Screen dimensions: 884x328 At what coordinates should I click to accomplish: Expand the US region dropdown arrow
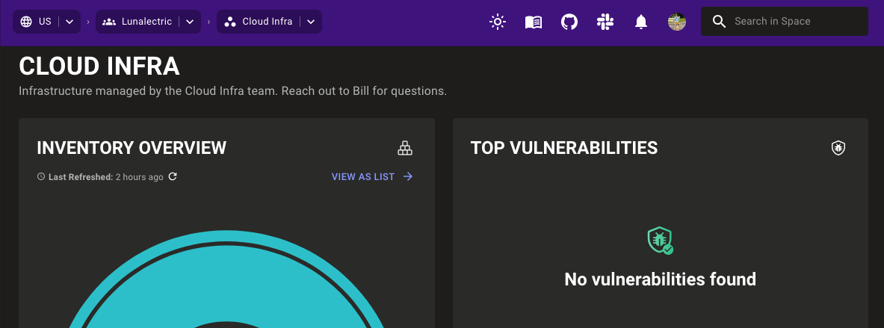coord(69,22)
